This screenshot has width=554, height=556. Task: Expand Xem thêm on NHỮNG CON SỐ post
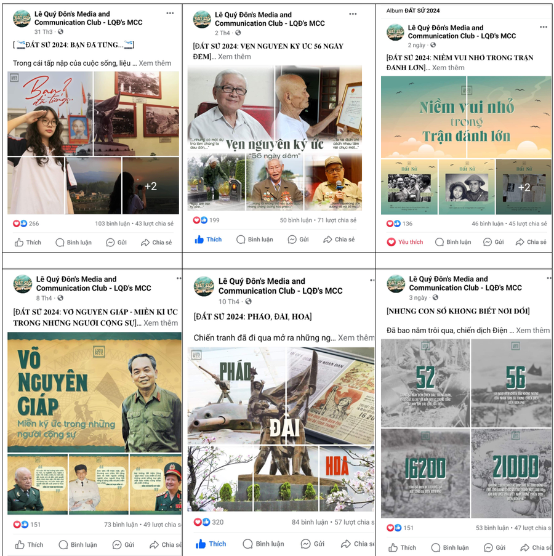pyautogui.click(x=532, y=331)
